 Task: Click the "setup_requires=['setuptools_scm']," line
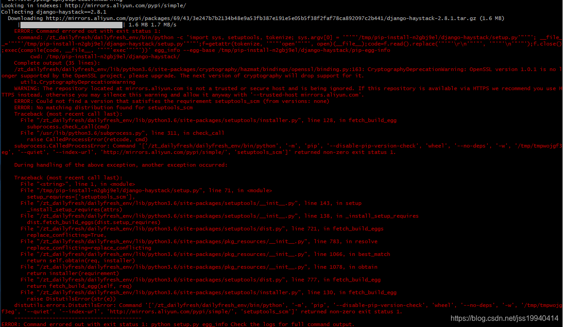tap(81, 197)
